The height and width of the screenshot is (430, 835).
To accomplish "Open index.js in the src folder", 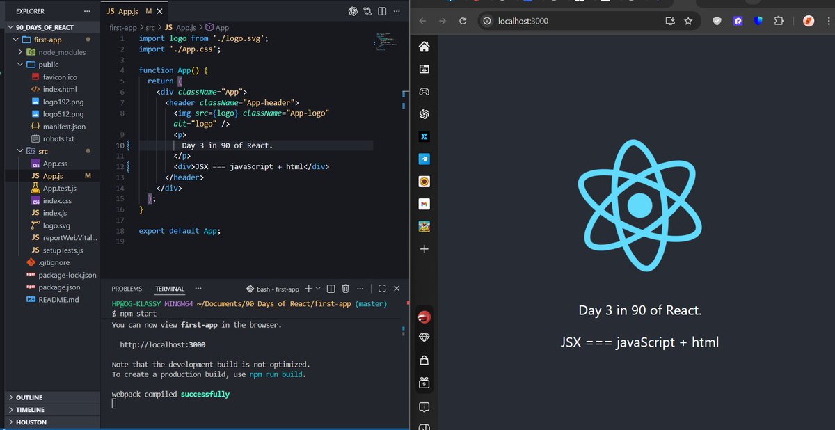I will point(55,213).
